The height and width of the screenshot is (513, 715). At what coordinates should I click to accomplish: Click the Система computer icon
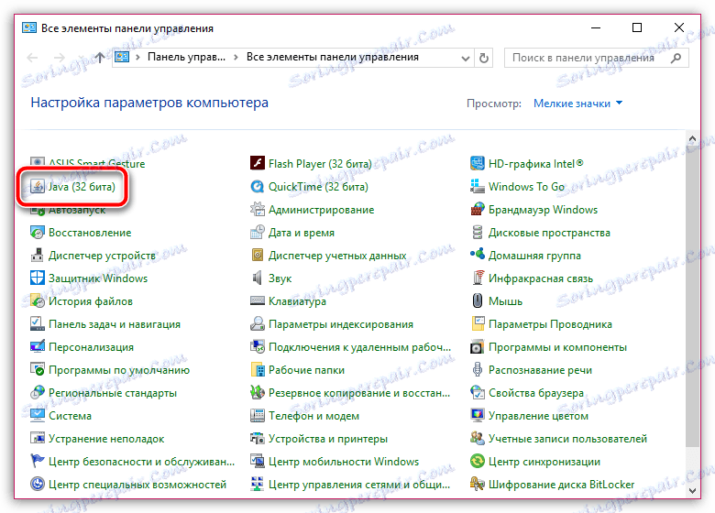pos(37,416)
